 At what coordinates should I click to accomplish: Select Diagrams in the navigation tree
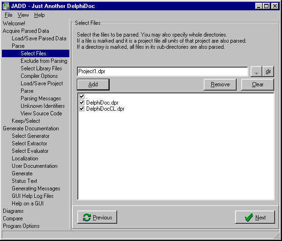pos(13,211)
